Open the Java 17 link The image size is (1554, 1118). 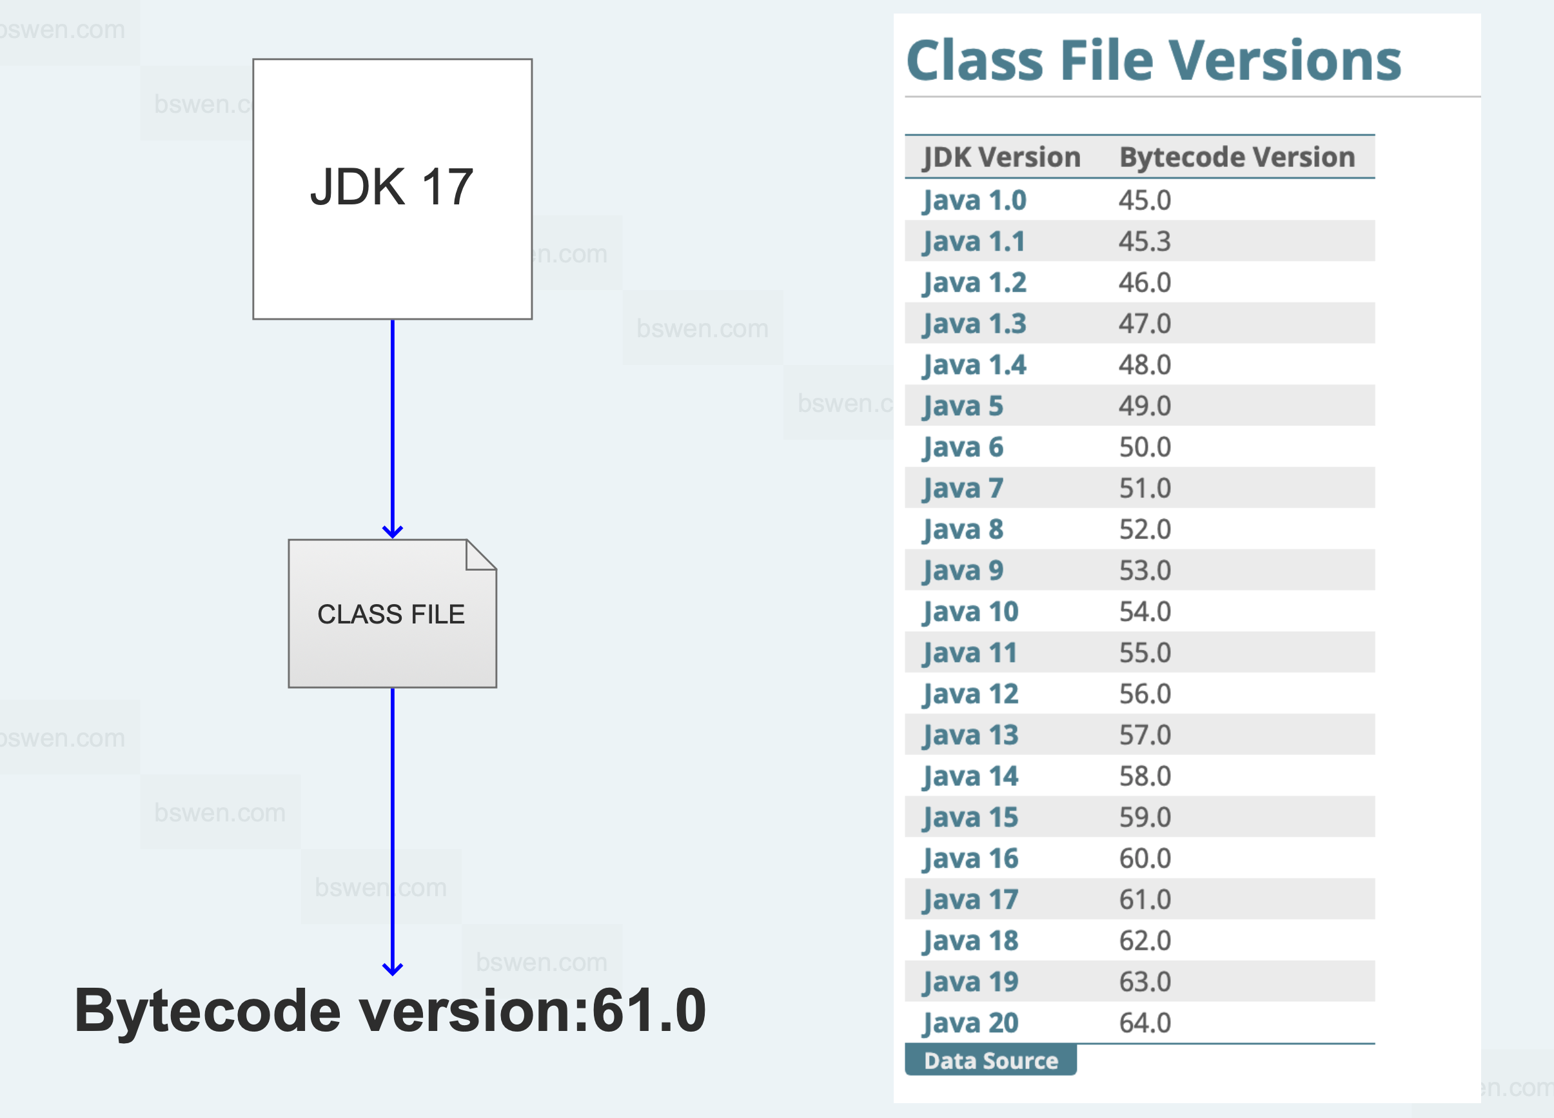pyautogui.click(x=970, y=899)
